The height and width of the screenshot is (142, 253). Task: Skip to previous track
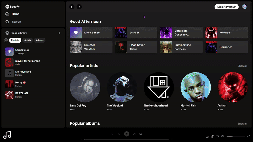click(x=119, y=134)
